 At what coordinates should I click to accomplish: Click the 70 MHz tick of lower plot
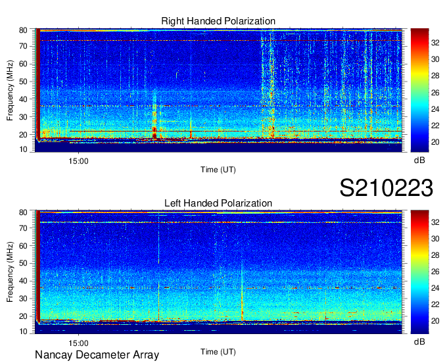tap(23, 228)
